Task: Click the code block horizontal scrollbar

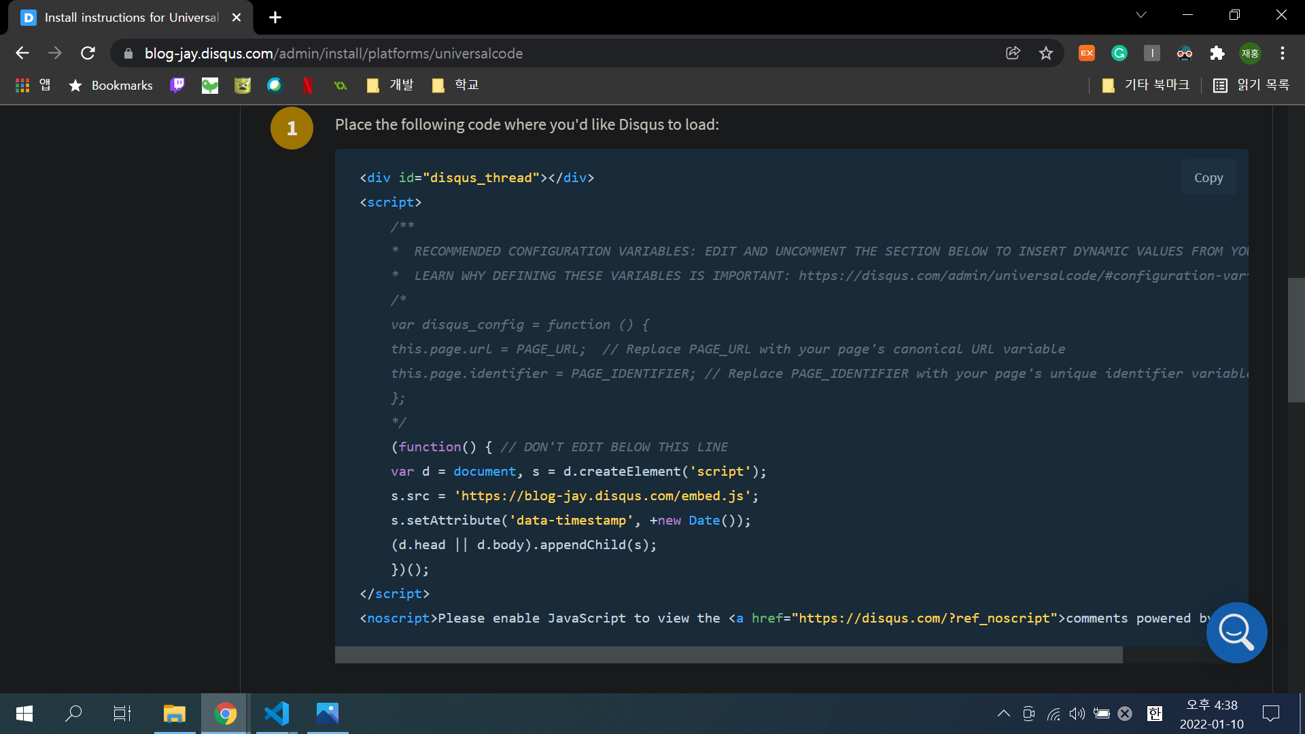Action: (729, 654)
